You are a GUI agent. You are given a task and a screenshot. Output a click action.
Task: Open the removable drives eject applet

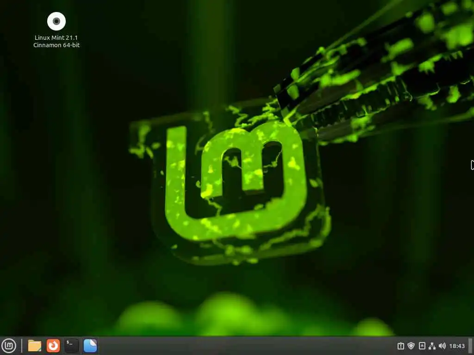pyautogui.click(x=422, y=346)
